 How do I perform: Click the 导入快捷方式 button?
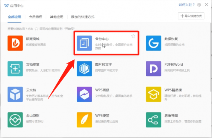191,16
